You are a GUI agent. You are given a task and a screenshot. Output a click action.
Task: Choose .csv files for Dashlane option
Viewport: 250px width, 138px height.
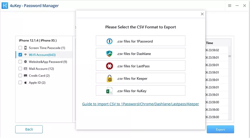(x=140, y=53)
